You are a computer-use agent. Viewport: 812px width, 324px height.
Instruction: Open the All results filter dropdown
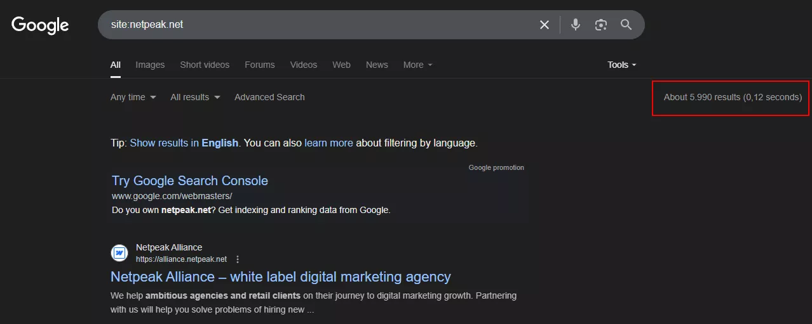[x=196, y=97]
